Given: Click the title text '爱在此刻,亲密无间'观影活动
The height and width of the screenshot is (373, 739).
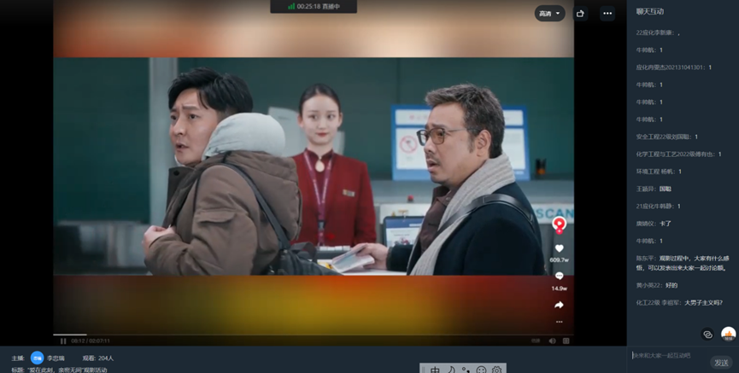Looking at the screenshot, I should [67, 370].
